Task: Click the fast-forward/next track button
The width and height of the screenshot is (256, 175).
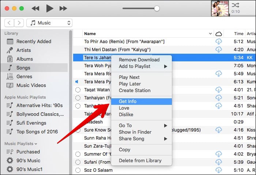Action: pos(63,8)
